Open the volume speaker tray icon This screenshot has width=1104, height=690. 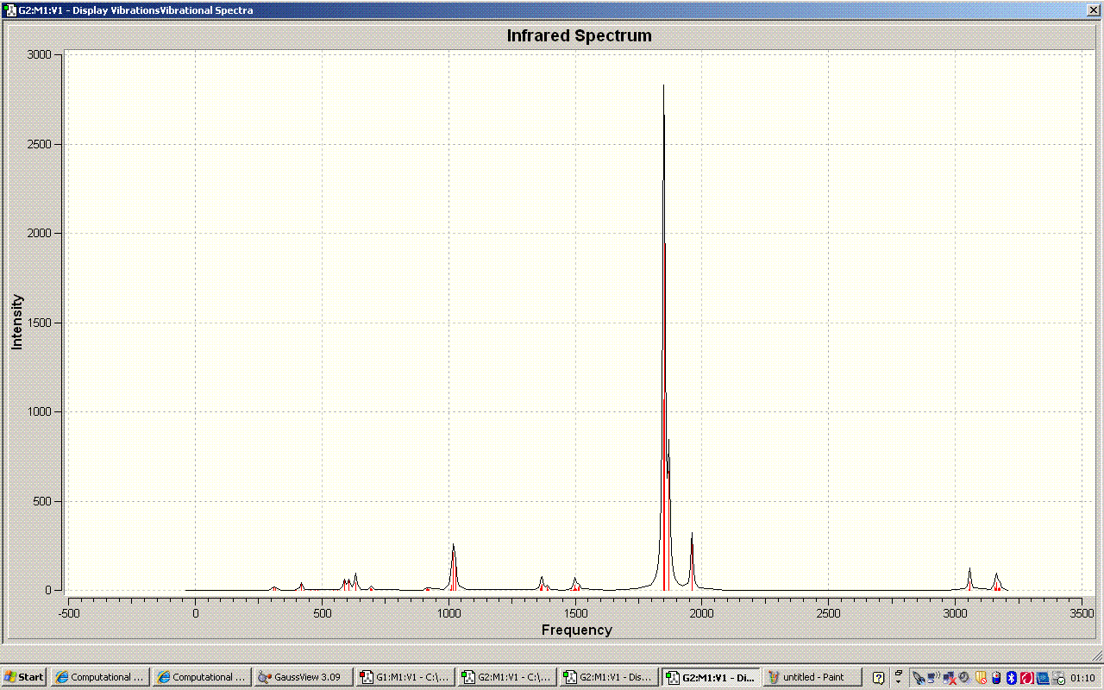click(964, 678)
